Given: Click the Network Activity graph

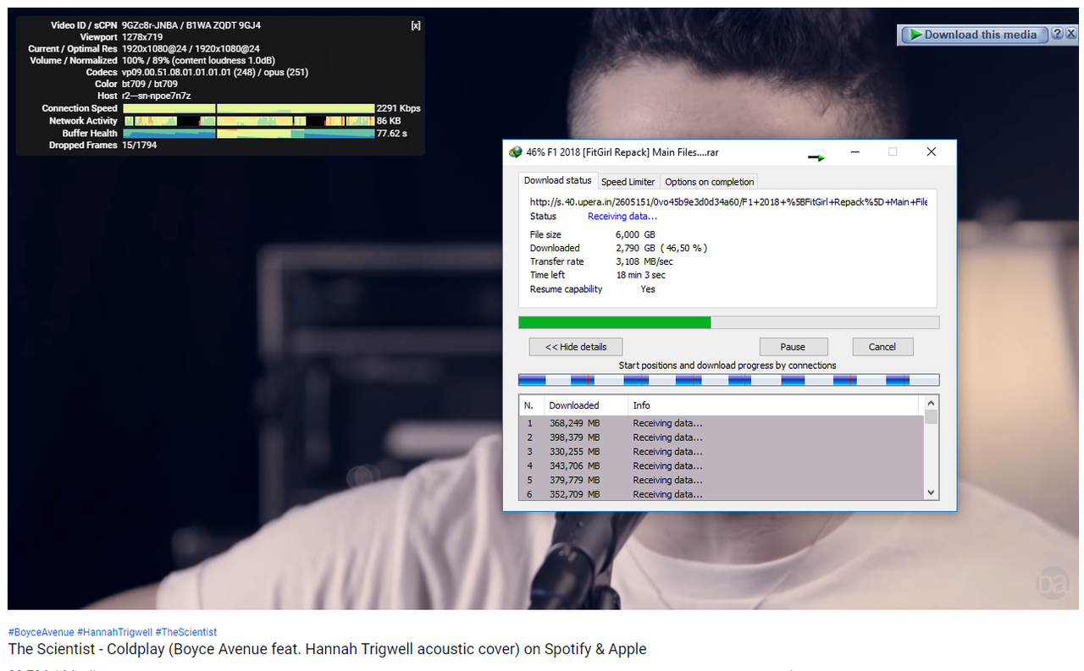Looking at the screenshot, I should pos(248,121).
